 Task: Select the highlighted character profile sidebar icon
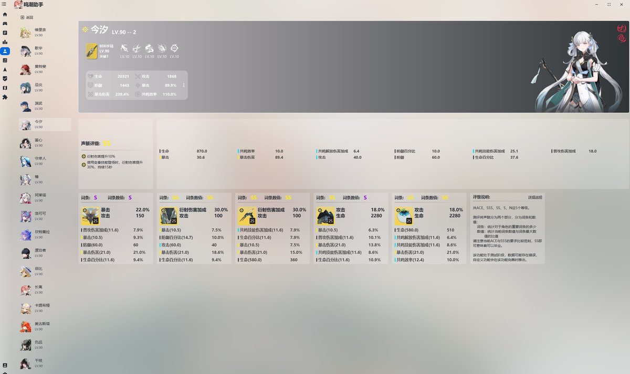point(5,51)
